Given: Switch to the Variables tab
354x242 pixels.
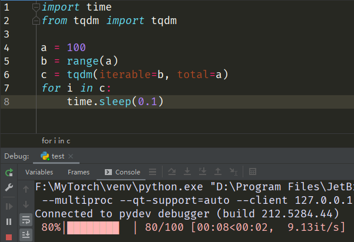Looking at the screenshot, I should (x=38, y=172).
